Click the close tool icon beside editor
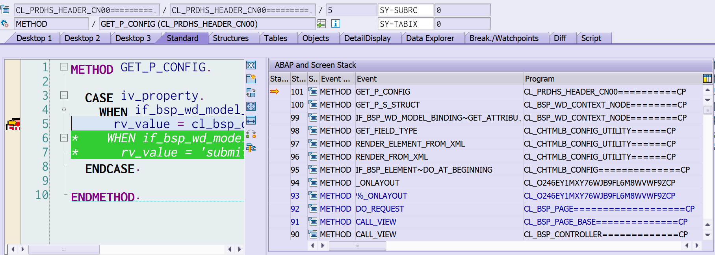Screen dimensions: 715x255 [251, 65]
